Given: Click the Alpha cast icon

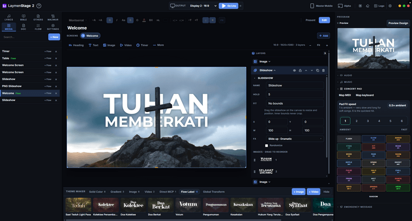Looking at the screenshot, I should pyautogui.click(x=340, y=6).
